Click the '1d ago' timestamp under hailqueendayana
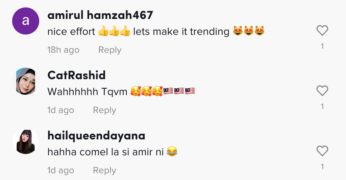This screenshot has height=180, width=346. pyautogui.click(x=61, y=171)
